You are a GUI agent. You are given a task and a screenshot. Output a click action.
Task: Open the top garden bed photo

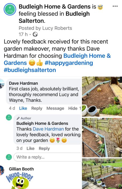tap(102, 97)
